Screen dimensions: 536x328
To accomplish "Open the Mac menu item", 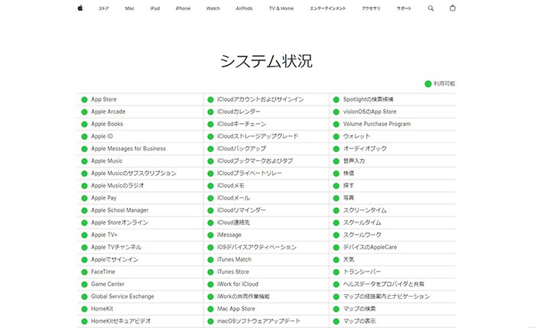I will point(129,8).
